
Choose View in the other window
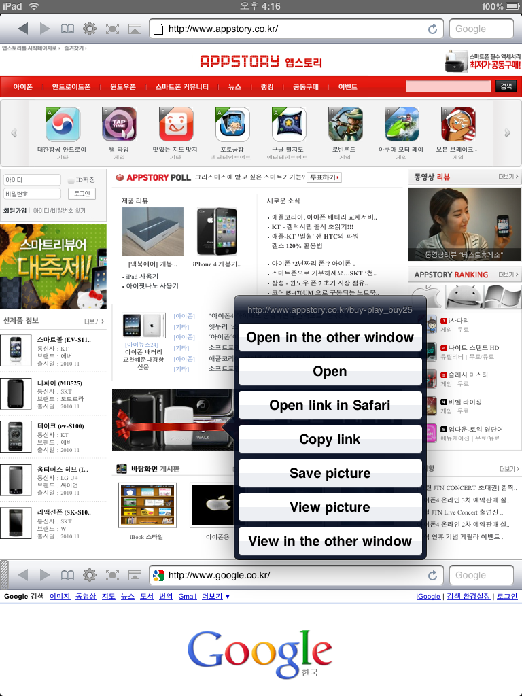tap(330, 541)
